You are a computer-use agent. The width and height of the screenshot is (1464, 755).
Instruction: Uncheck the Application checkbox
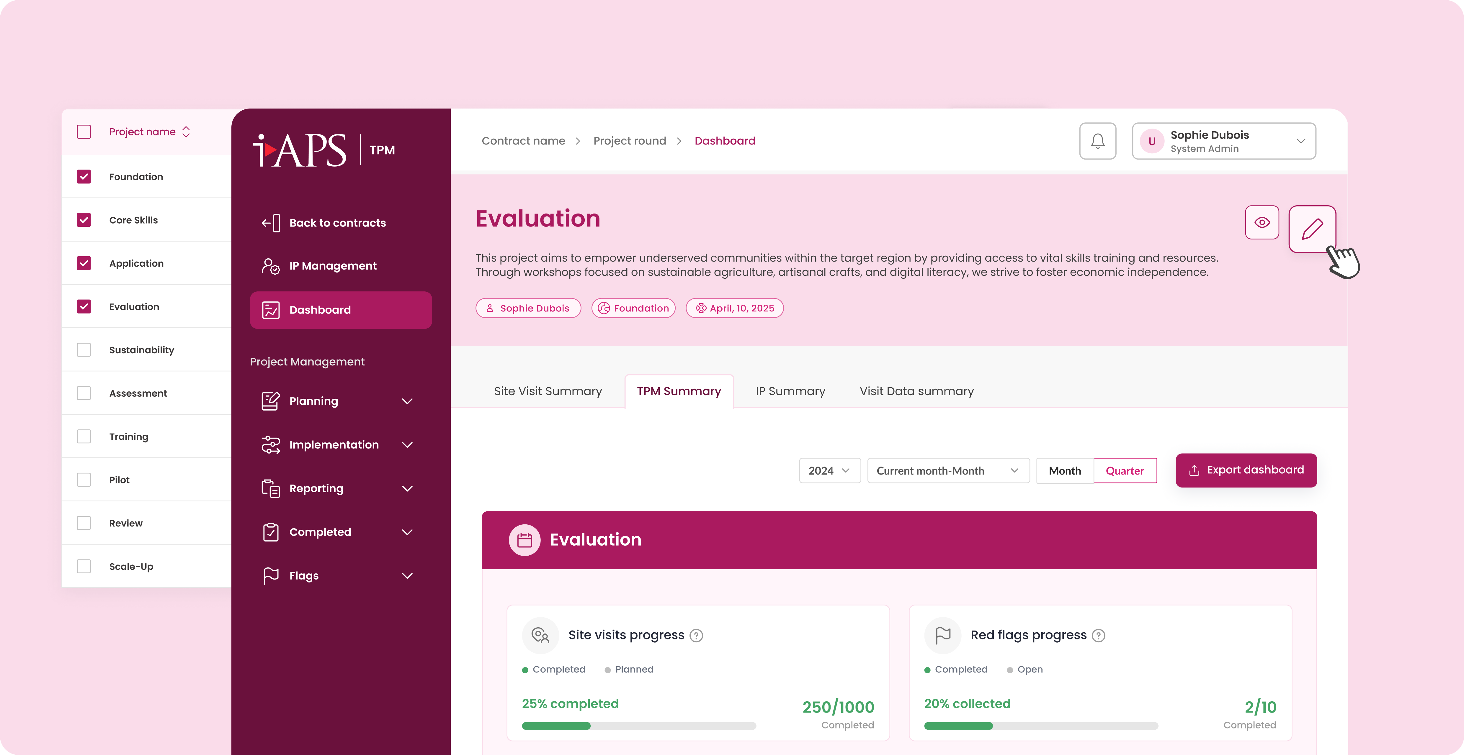pyautogui.click(x=84, y=263)
